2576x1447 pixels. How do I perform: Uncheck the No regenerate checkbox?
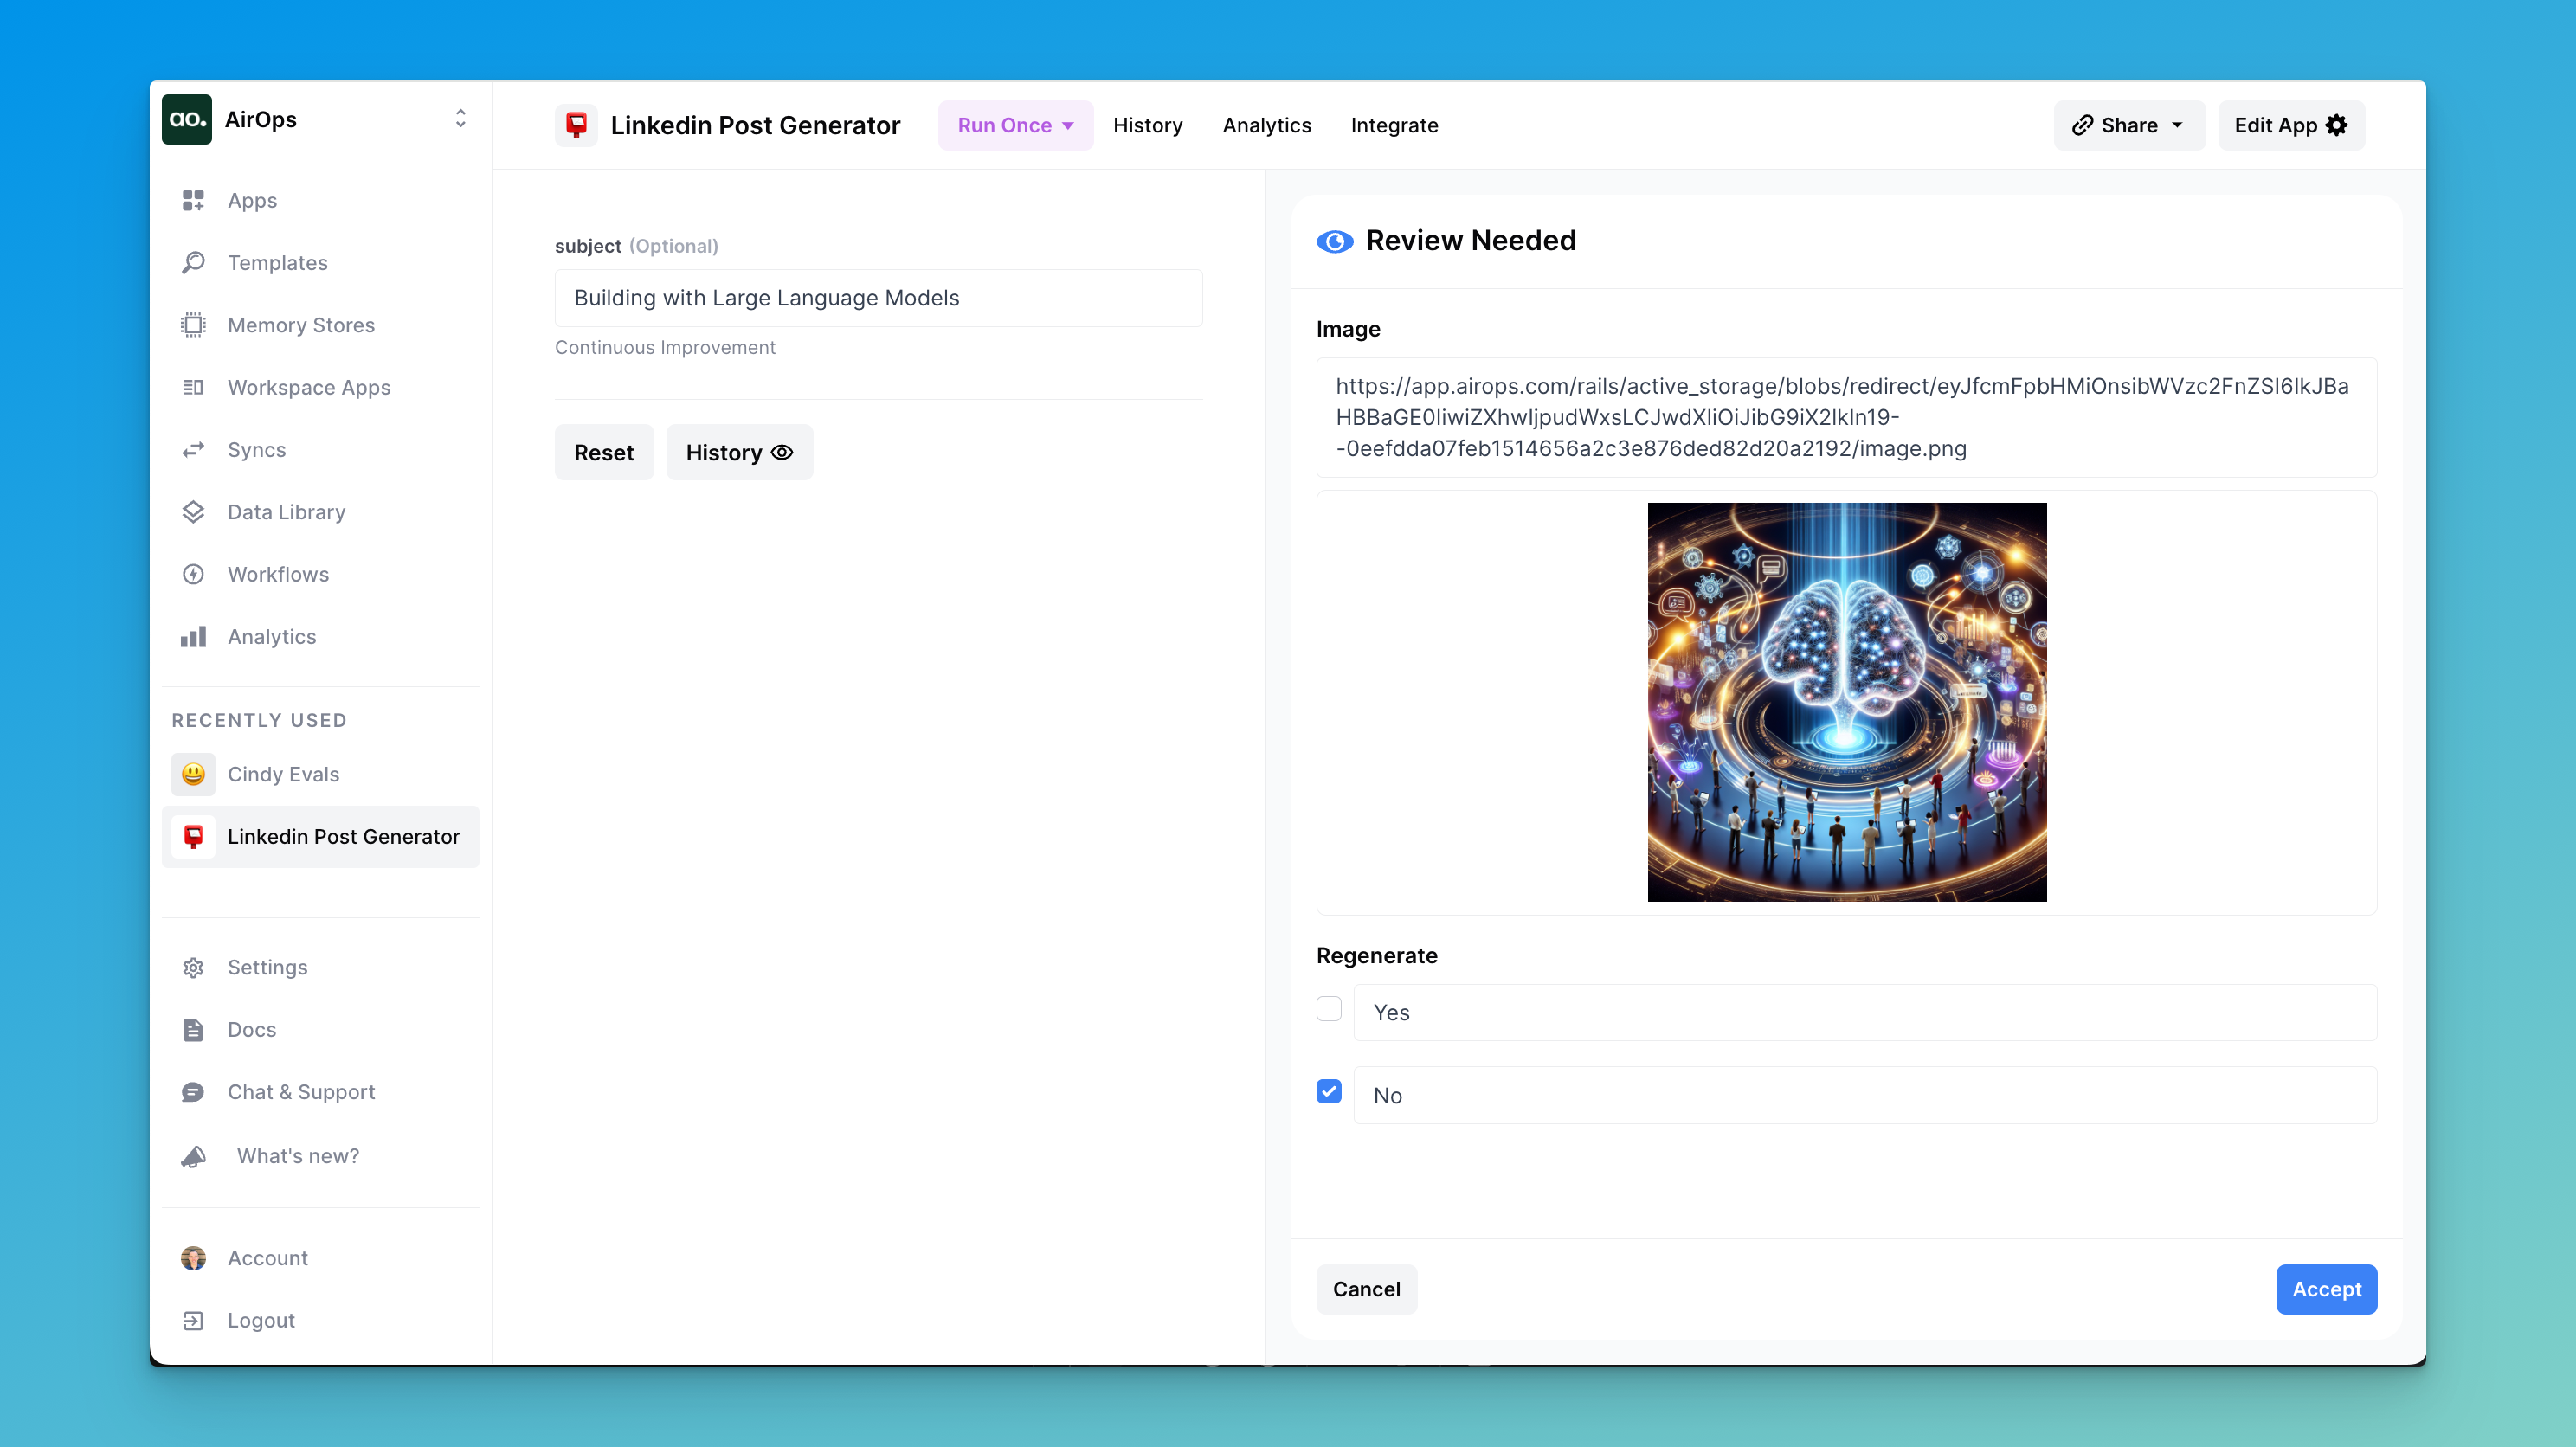coord(1329,1092)
